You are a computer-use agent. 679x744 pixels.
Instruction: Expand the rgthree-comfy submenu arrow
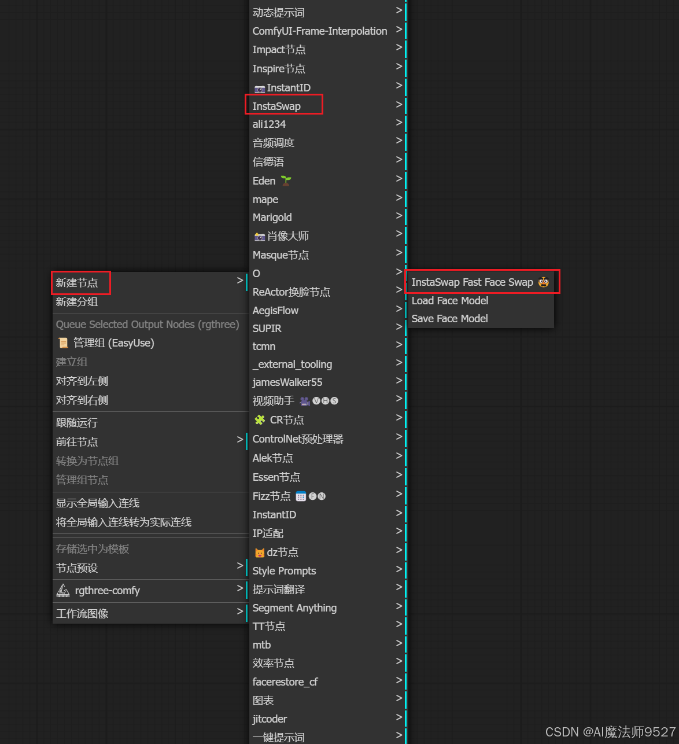[x=240, y=588]
